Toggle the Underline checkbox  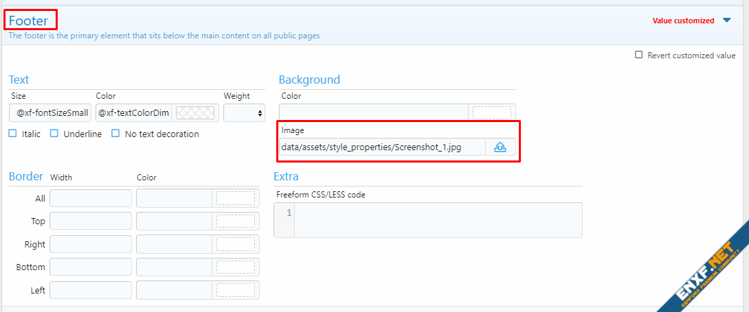pos(54,134)
